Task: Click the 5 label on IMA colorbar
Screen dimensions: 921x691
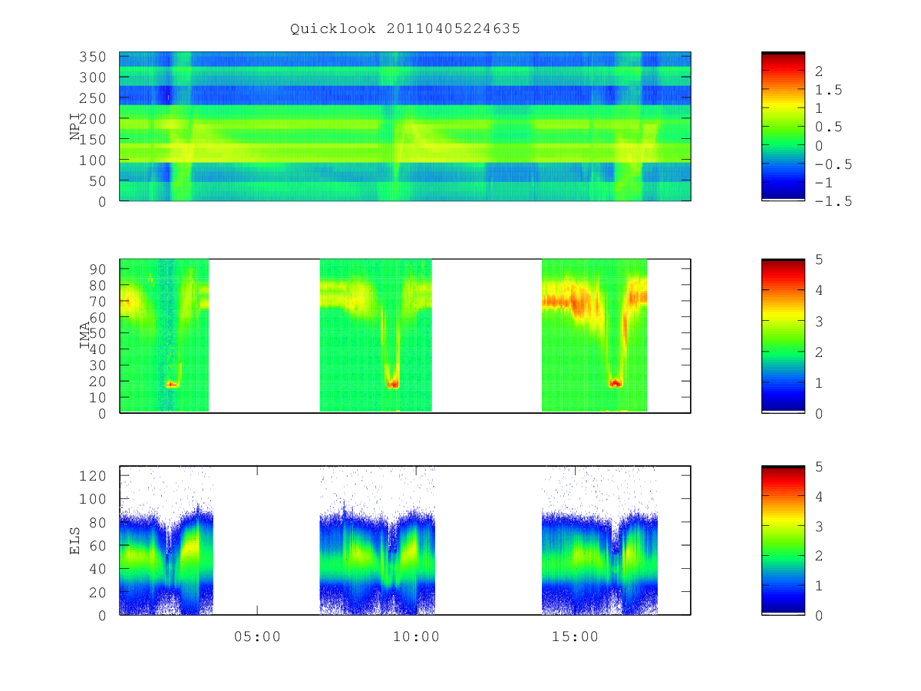Action: pos(819,260)
